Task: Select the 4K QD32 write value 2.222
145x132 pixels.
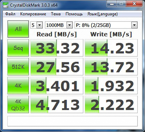Action: [111, 105]
